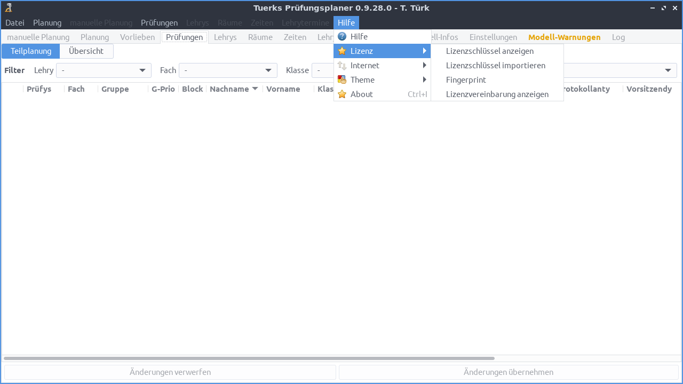The image size is (683, 384).
Task: Choose Lizenzschlüssel importieren
Action: [x=495, y=66]
